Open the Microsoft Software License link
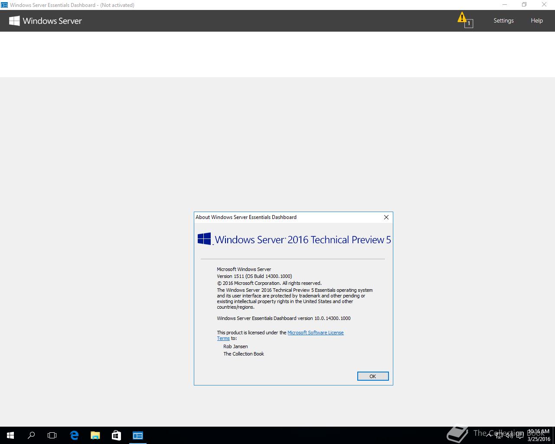 click(315, 333)
